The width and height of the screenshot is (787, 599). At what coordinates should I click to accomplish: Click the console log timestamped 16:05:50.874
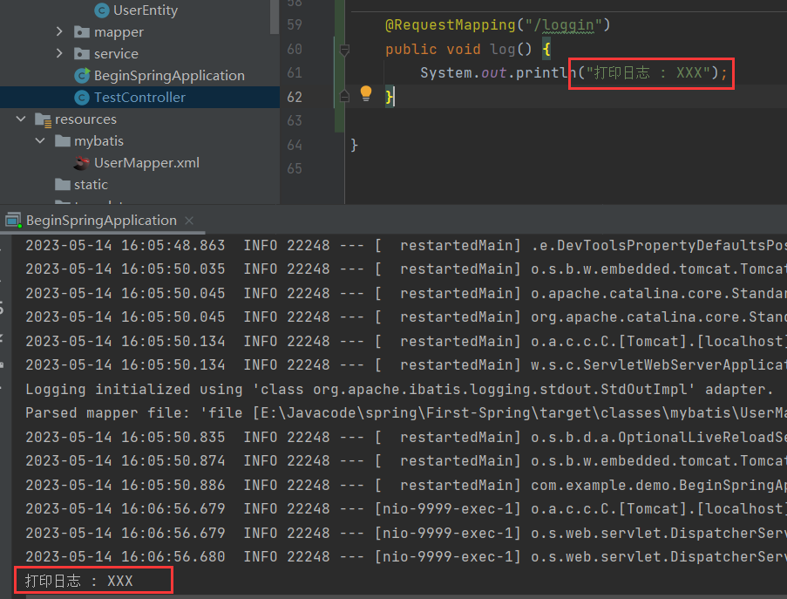(405, 461)
